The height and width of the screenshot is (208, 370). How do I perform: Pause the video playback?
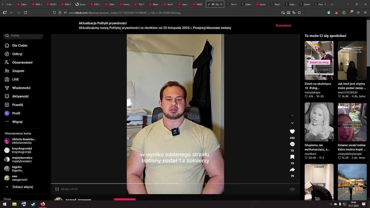tap(57, 189)
